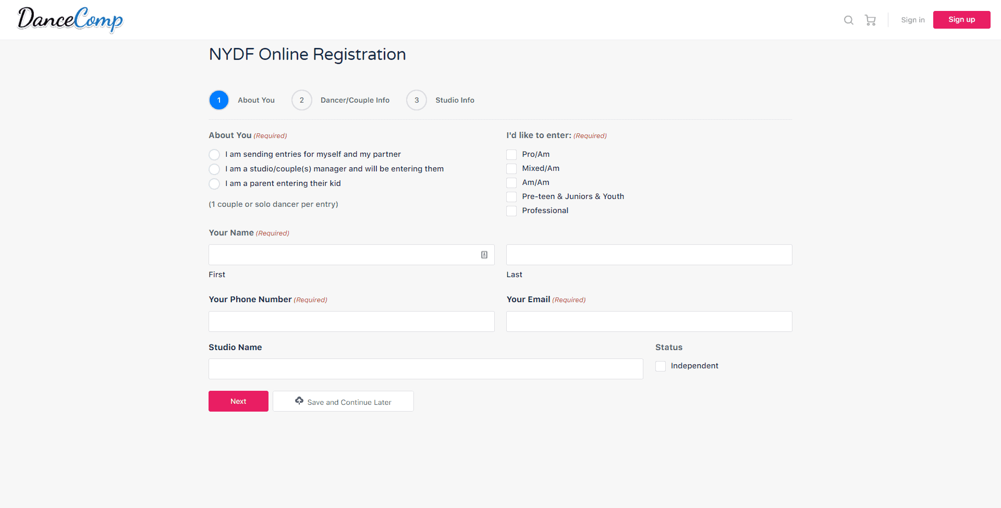Click the cloud upload icon on Save and Continue Later

[299, 401]
